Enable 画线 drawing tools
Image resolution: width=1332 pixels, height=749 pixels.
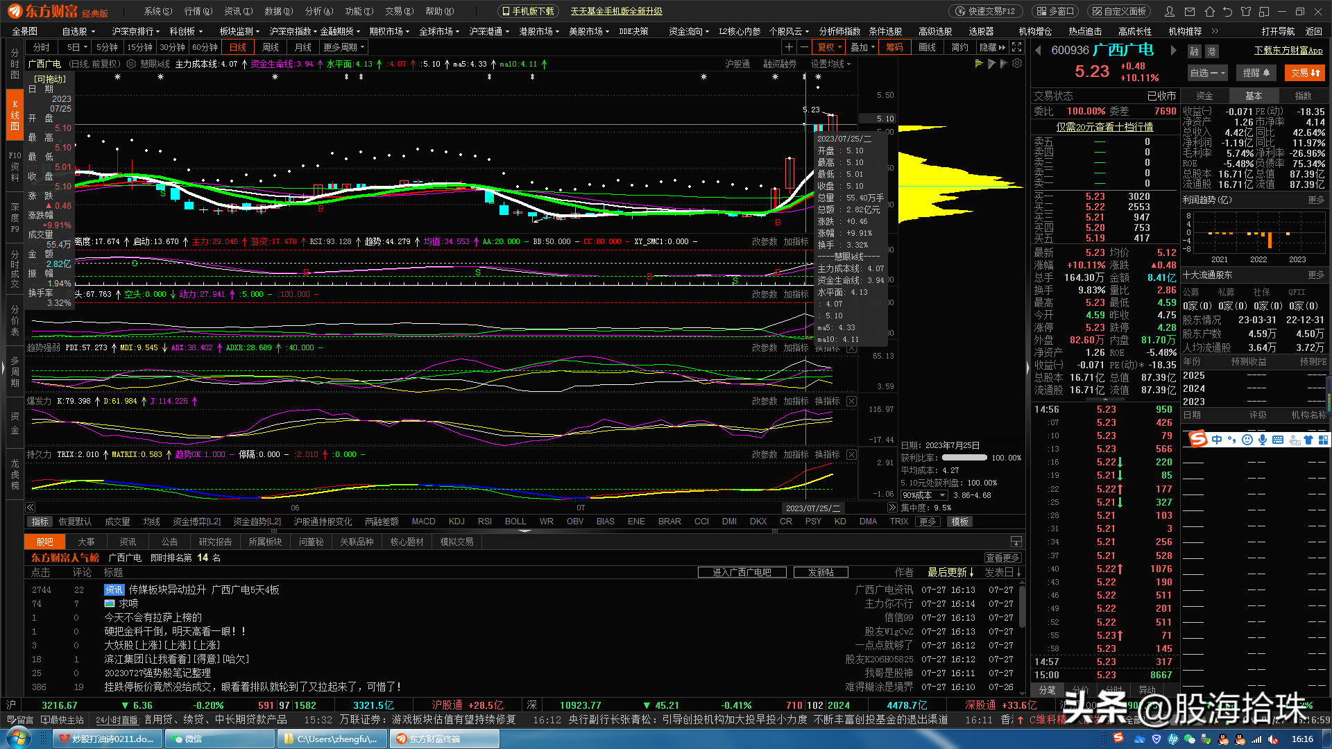928,47
